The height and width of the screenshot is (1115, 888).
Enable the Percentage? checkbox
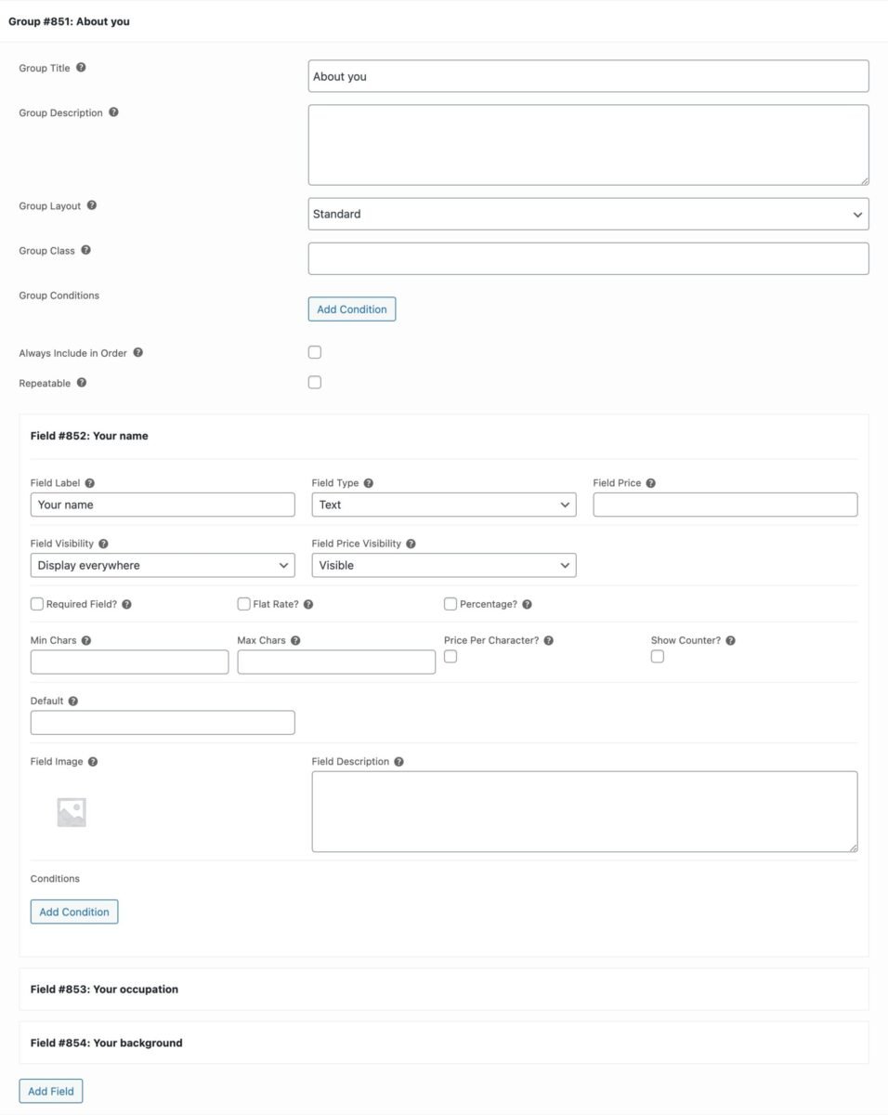coord(451,604)
